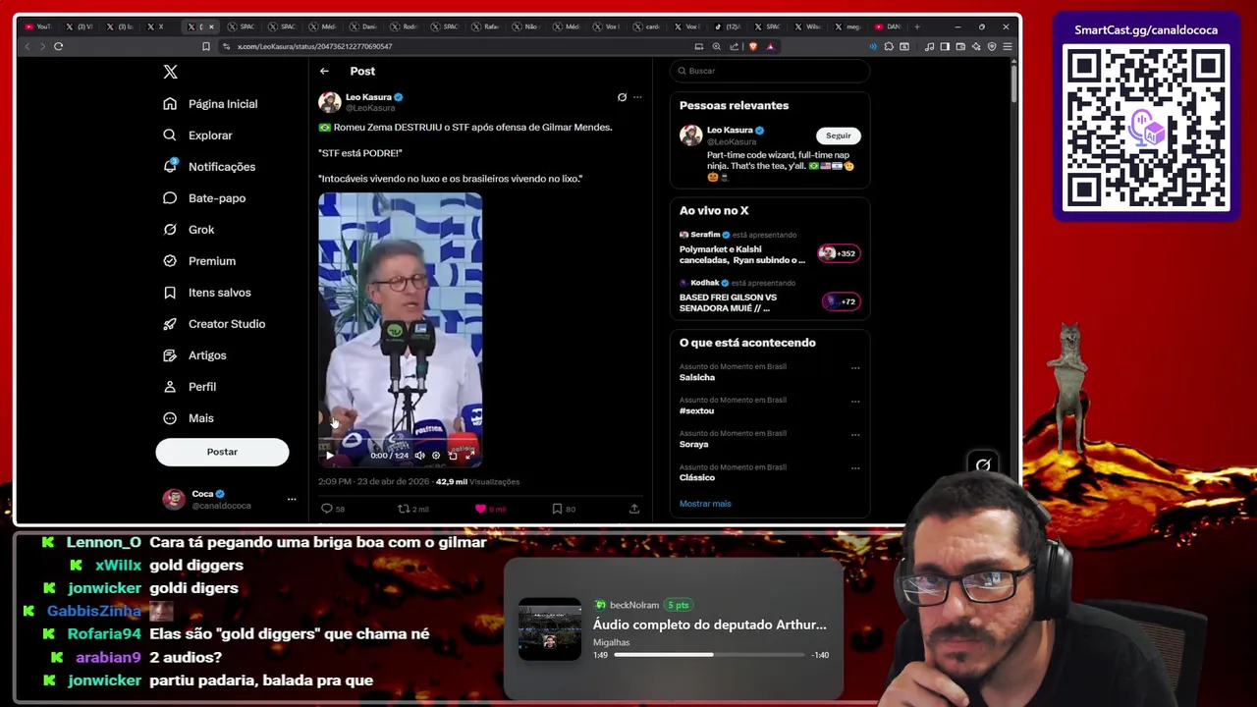Open a new browser tab

(x=917, y=27)
